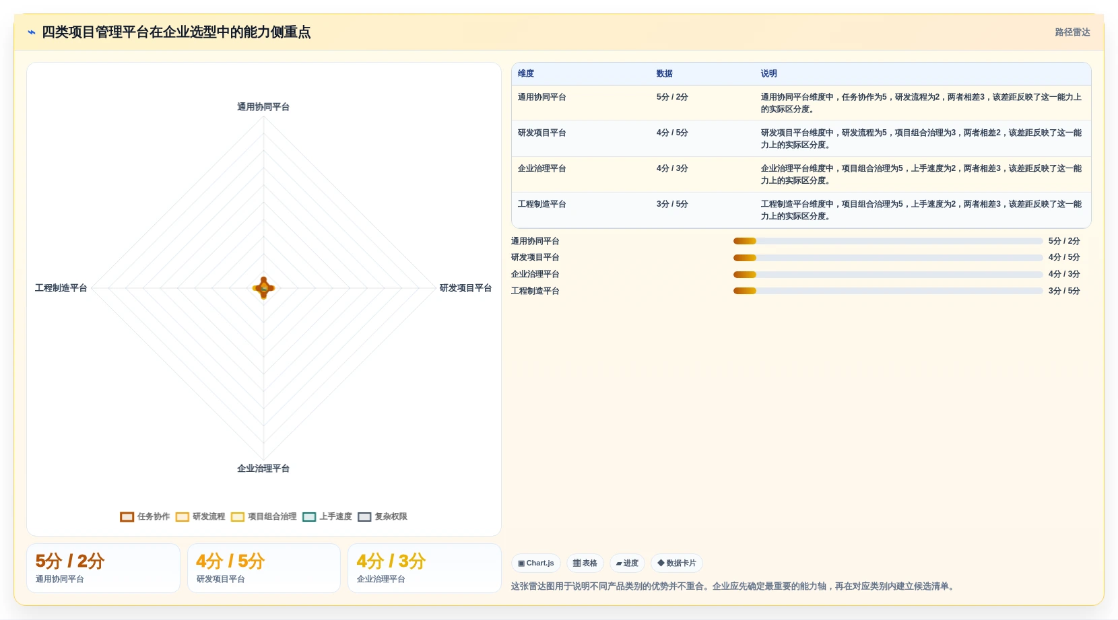This screenshot has height=620, width=1118.
Task: Click the 企业治理平台 progress bar
Action: click(x=888, y=275)
